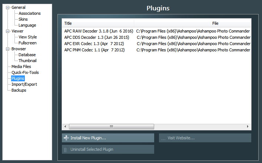Viewport: 262px width, 163px height.
Task: Open Database settings under Browser
Action: pyautogui.click(x=27, y=55)
